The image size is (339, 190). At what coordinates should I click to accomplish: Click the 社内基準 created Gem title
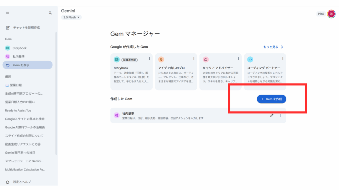128,113
